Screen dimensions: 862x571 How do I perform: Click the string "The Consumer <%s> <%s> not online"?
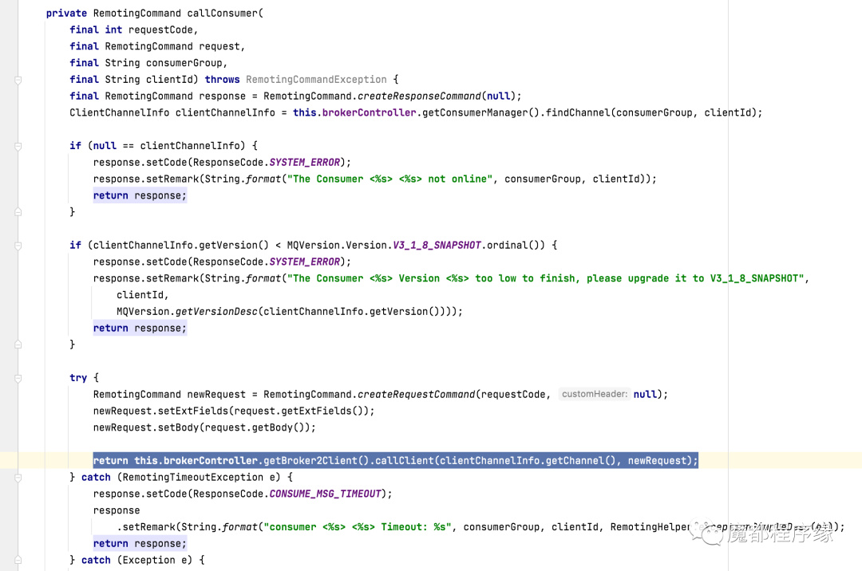click(x=389, y=179)
